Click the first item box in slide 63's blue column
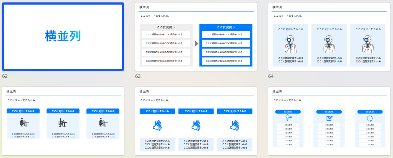Image resolution: width=393 pixels, height=158 pixels. (226, 34)
